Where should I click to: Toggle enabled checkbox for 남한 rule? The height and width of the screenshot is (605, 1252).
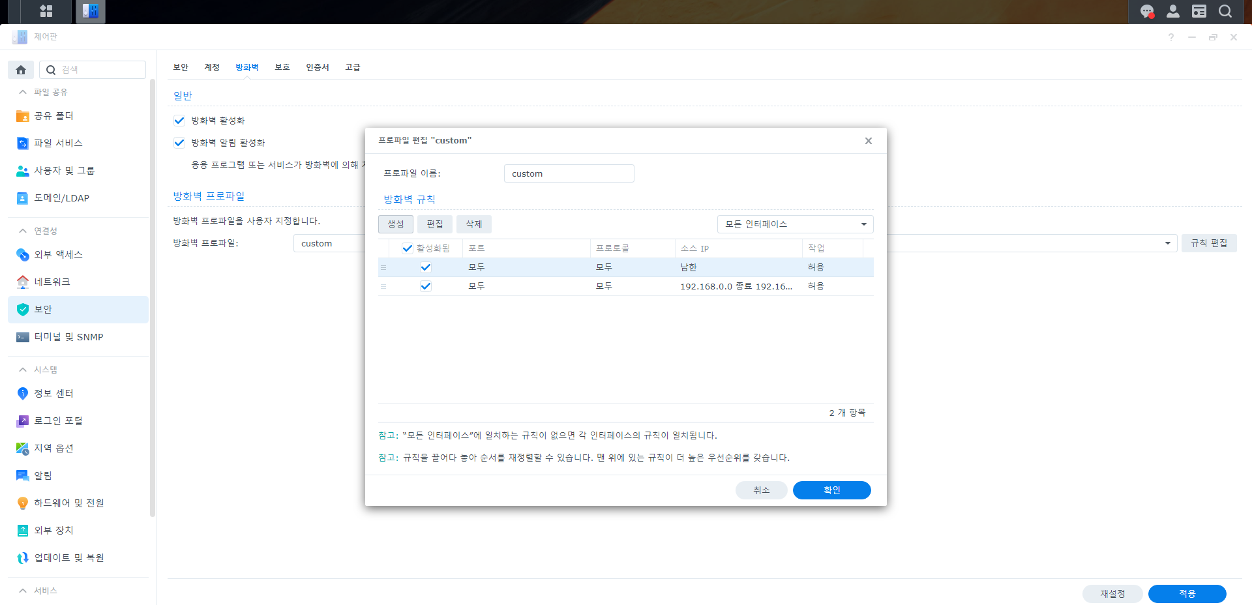426,267
